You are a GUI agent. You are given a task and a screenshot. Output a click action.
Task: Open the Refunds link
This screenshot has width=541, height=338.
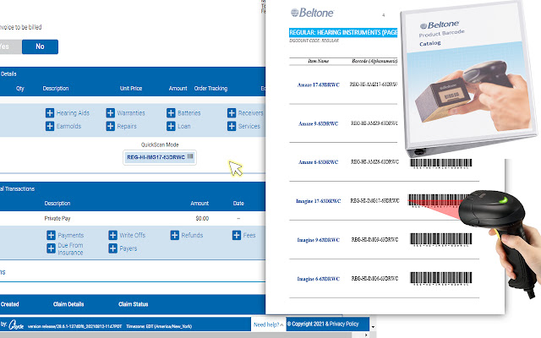click(x=192, y=235)
